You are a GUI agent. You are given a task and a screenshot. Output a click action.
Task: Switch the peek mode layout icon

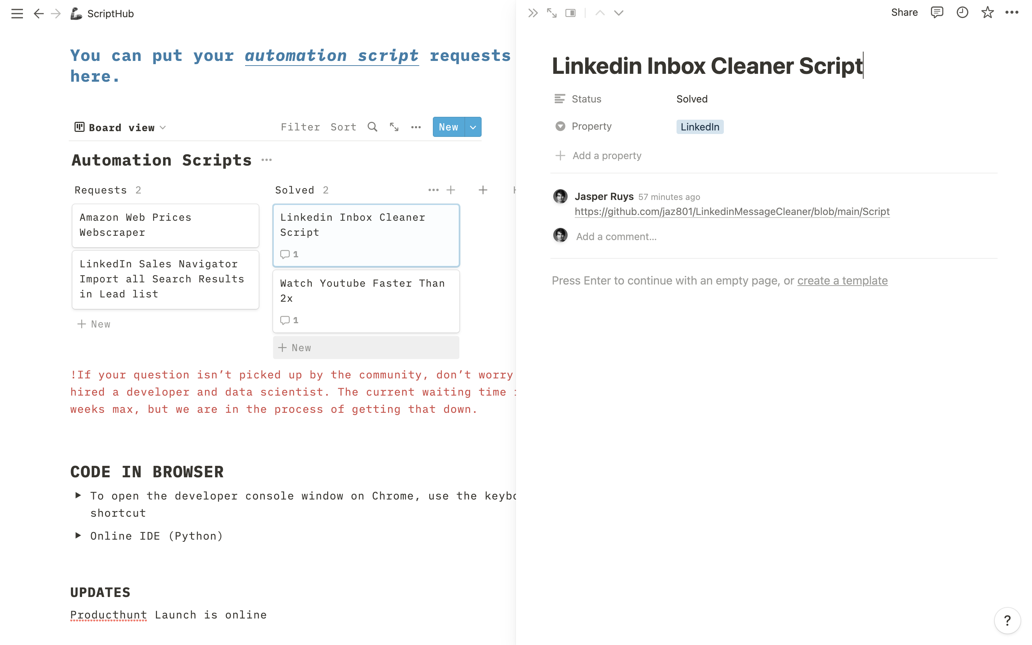[x=570, y=13]
